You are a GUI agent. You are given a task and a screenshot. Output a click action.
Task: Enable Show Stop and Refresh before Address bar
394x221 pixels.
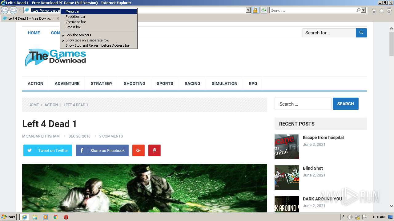coord(98,45)
